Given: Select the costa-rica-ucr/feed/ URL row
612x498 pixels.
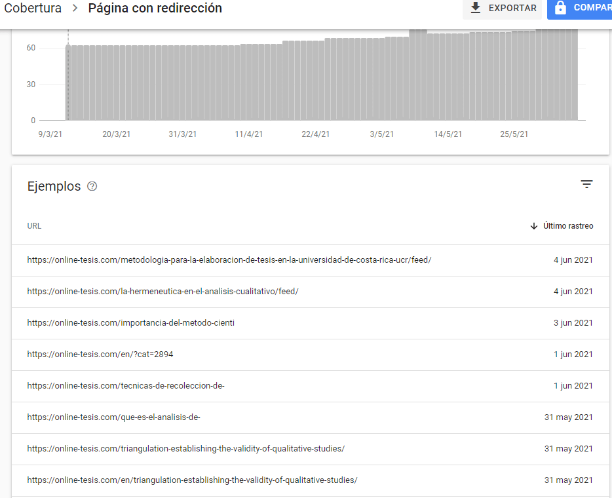Looking at the screenshot, I should [x=311, y=260].
